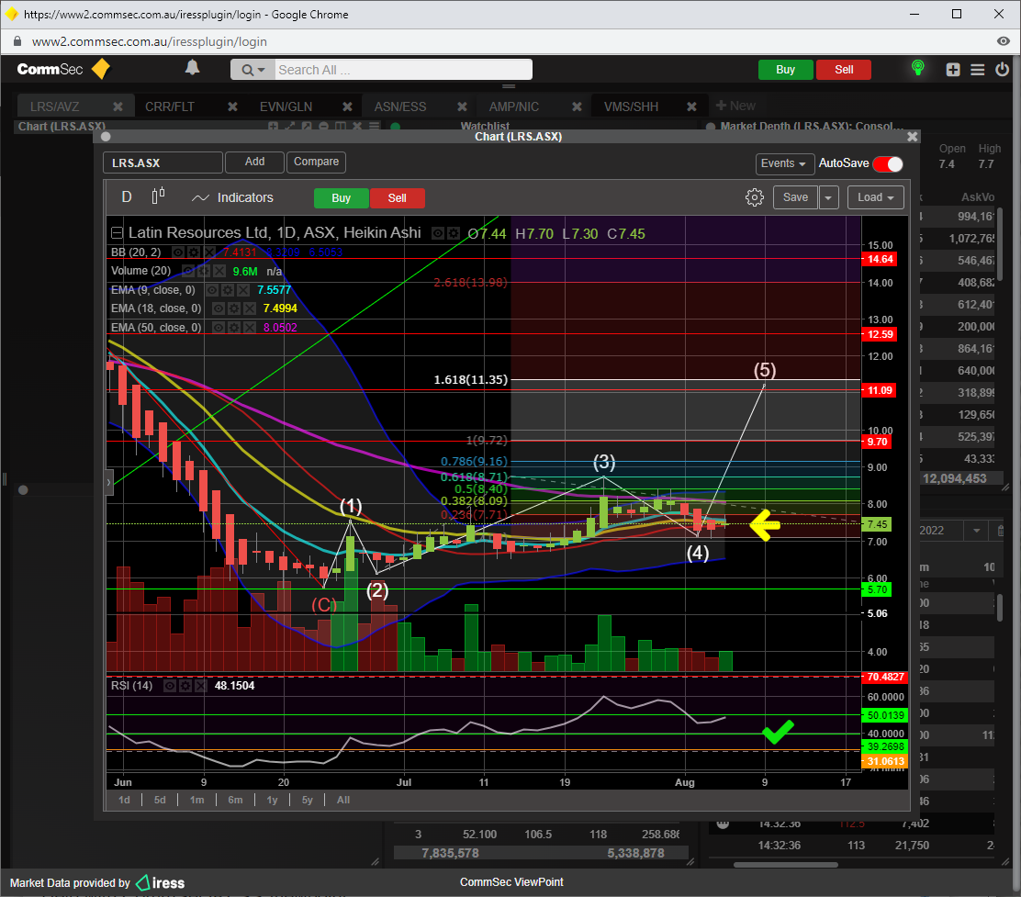
Task: Switch to the ASN/ESS tab
Action: point(399,107)
